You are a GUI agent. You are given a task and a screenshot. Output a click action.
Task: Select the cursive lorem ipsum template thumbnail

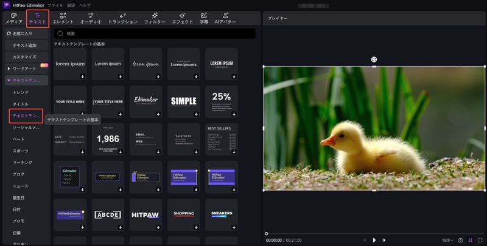click(x=145, y=64)
